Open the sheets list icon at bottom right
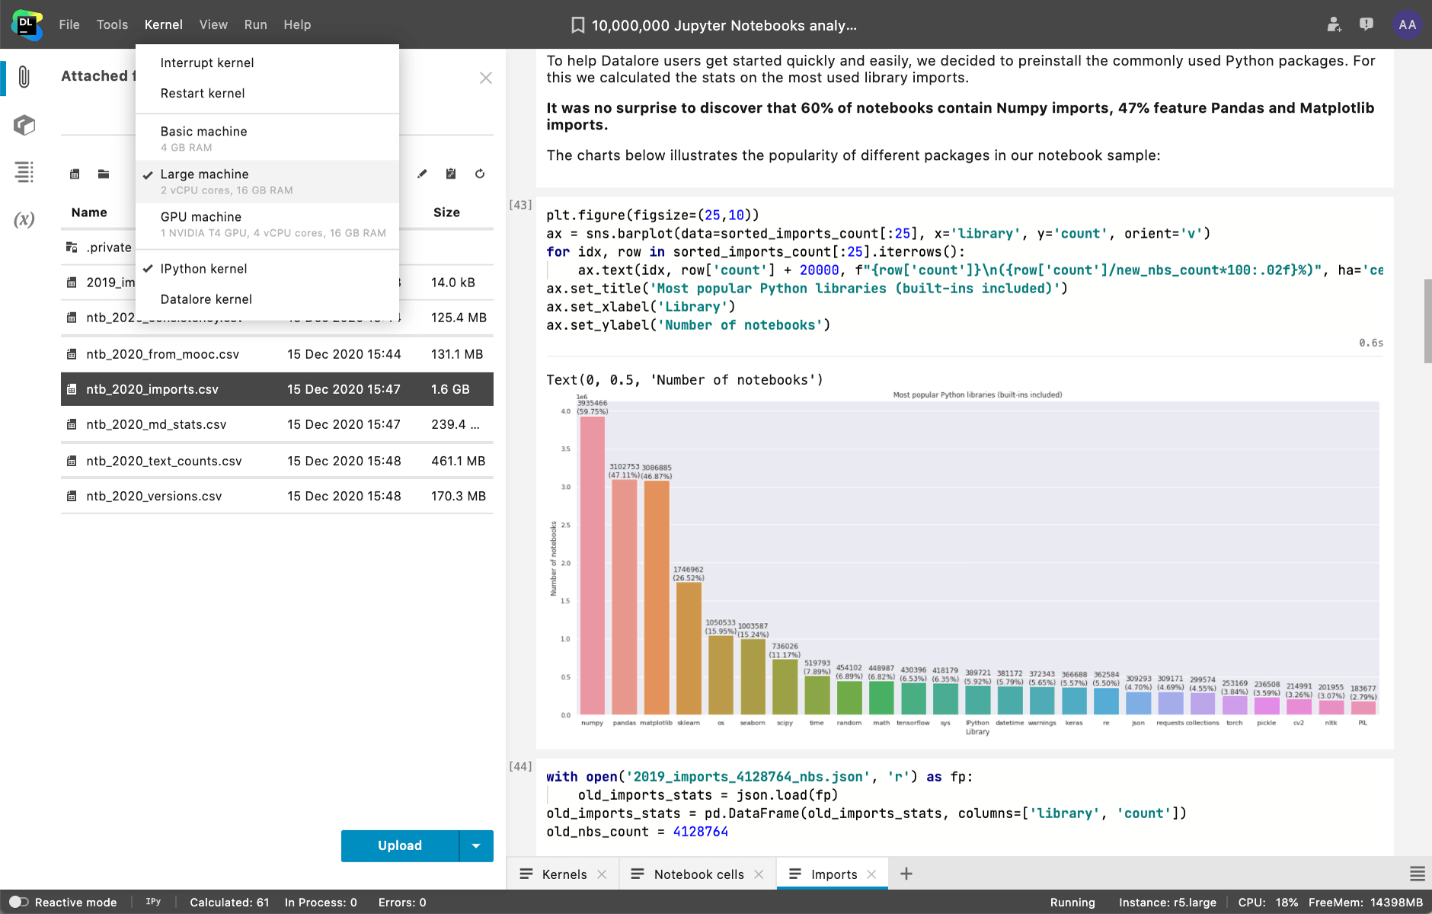 pyautogui.click(x=1417, y=874)
